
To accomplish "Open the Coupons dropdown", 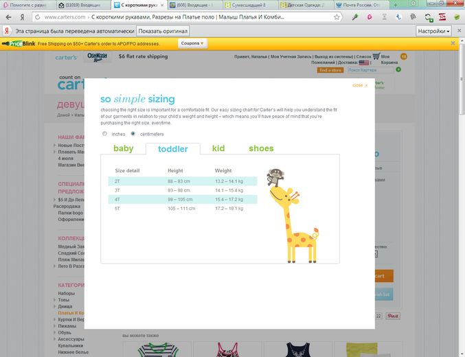I will click(192, 43).
